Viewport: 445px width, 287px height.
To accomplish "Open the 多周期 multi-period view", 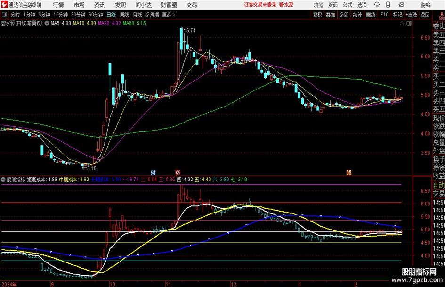I will point(152,15).
